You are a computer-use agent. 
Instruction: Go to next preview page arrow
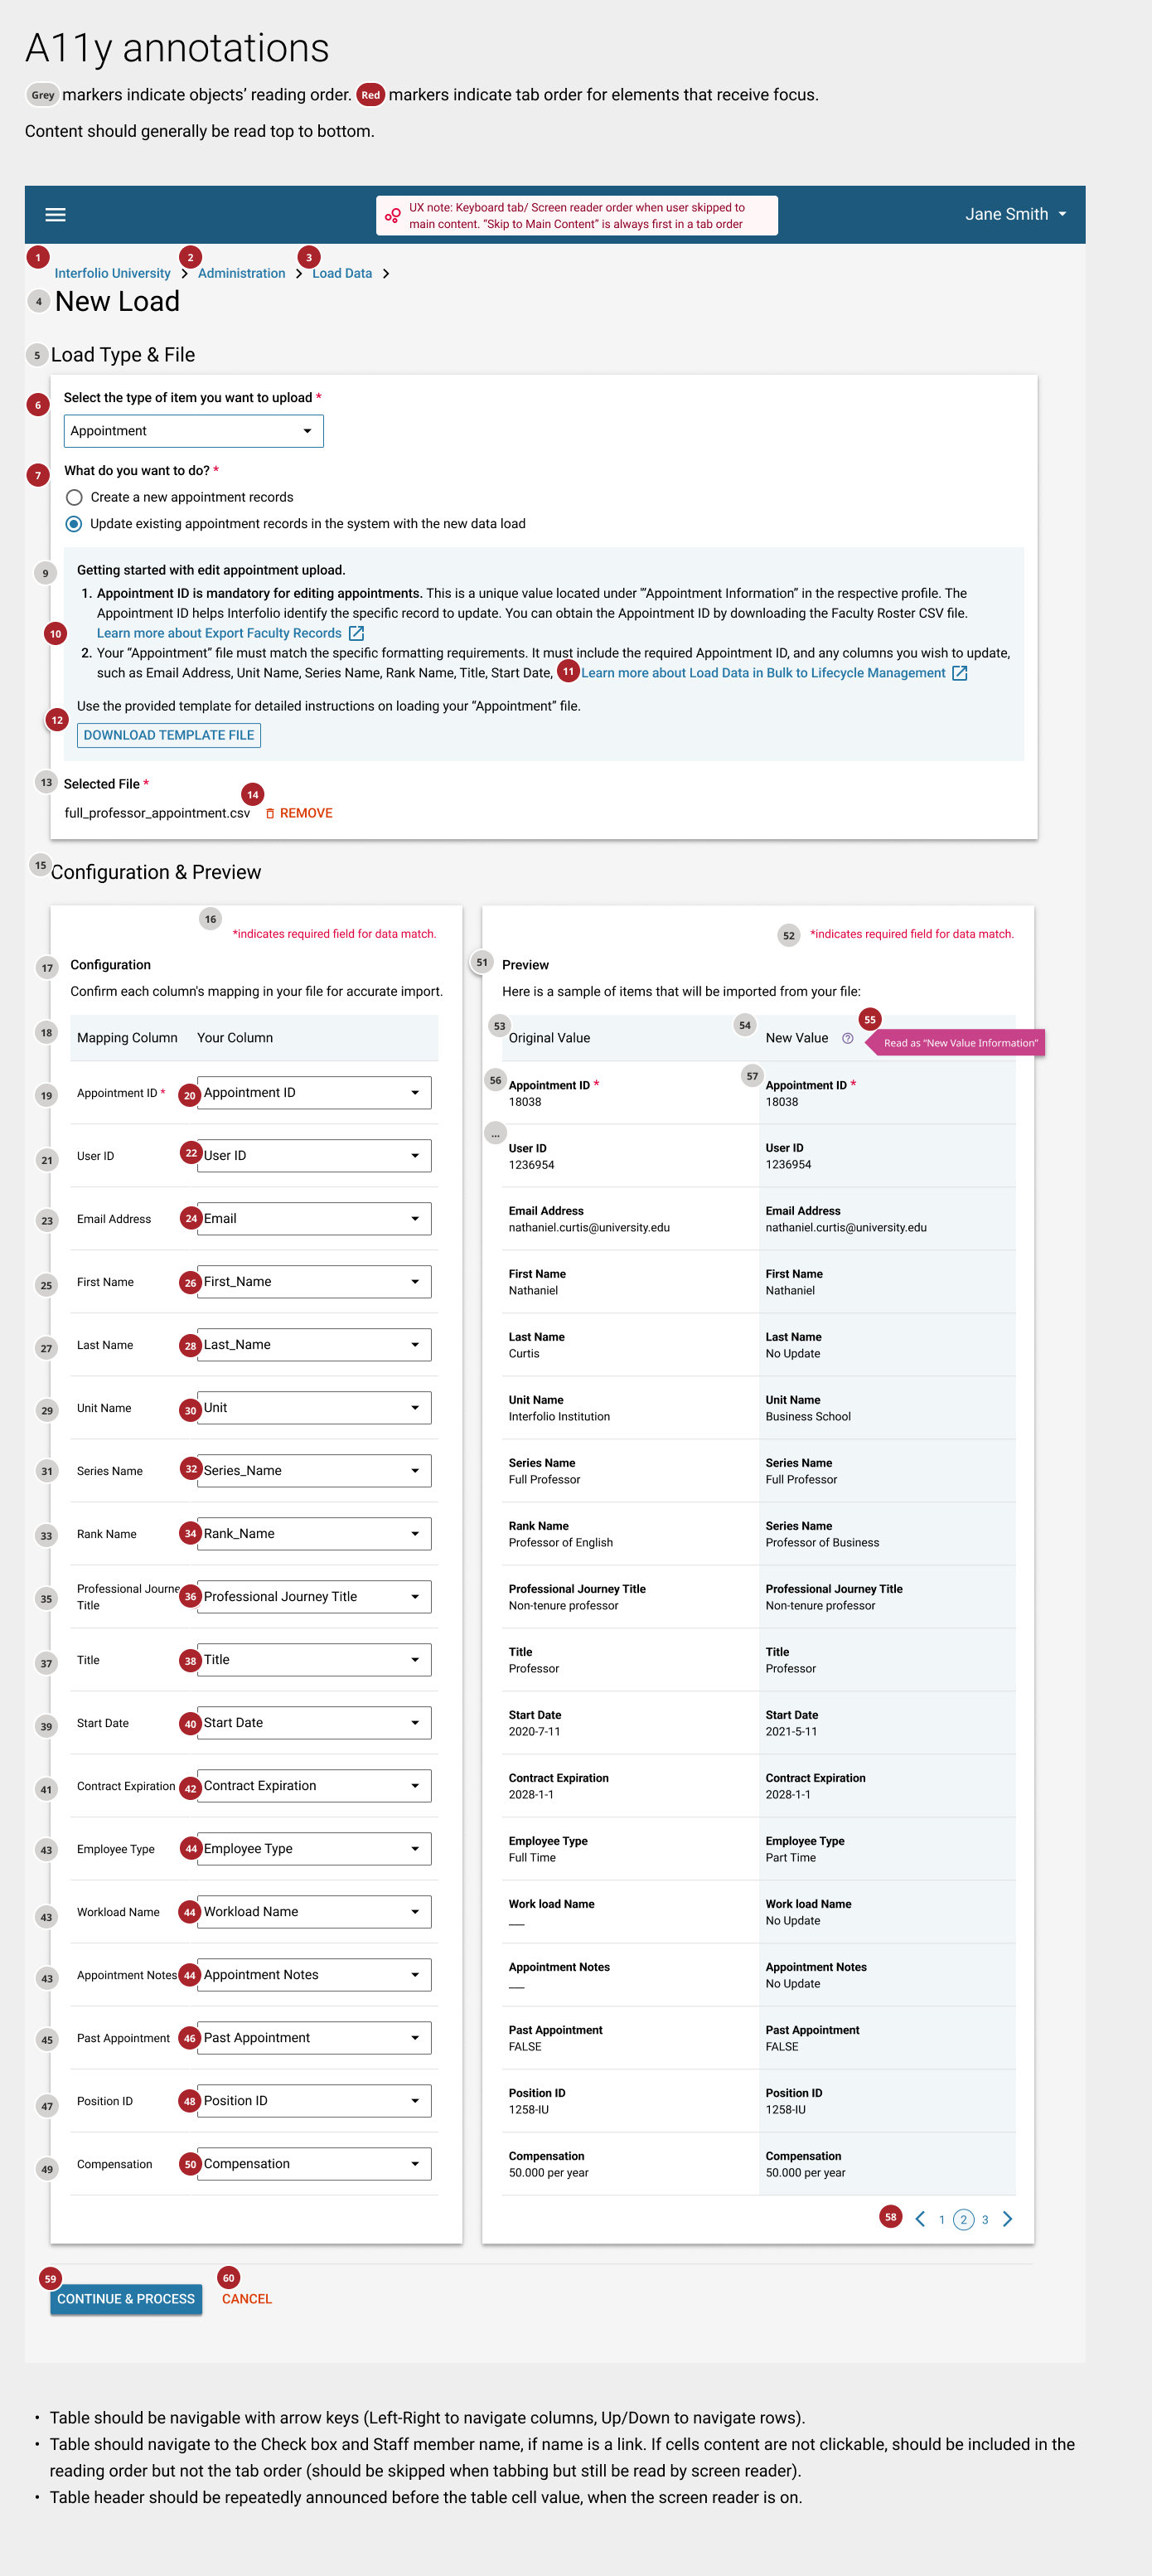(1007, 2219)
